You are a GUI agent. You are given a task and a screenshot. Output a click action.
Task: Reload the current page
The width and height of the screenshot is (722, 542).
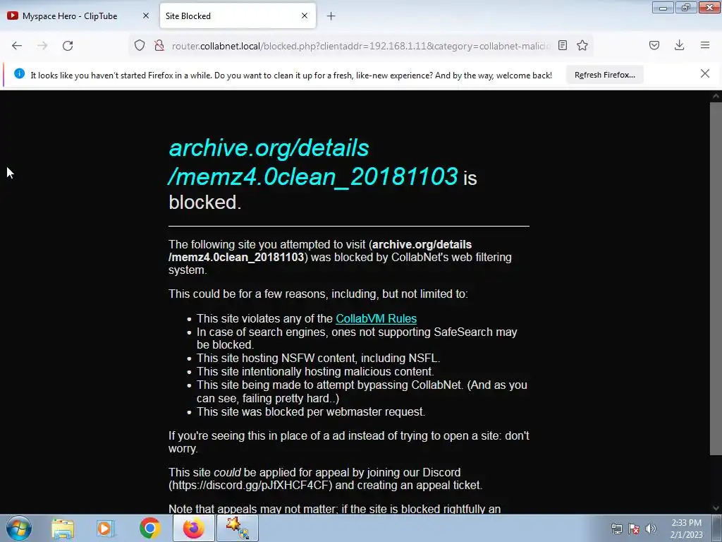[68, 46]
